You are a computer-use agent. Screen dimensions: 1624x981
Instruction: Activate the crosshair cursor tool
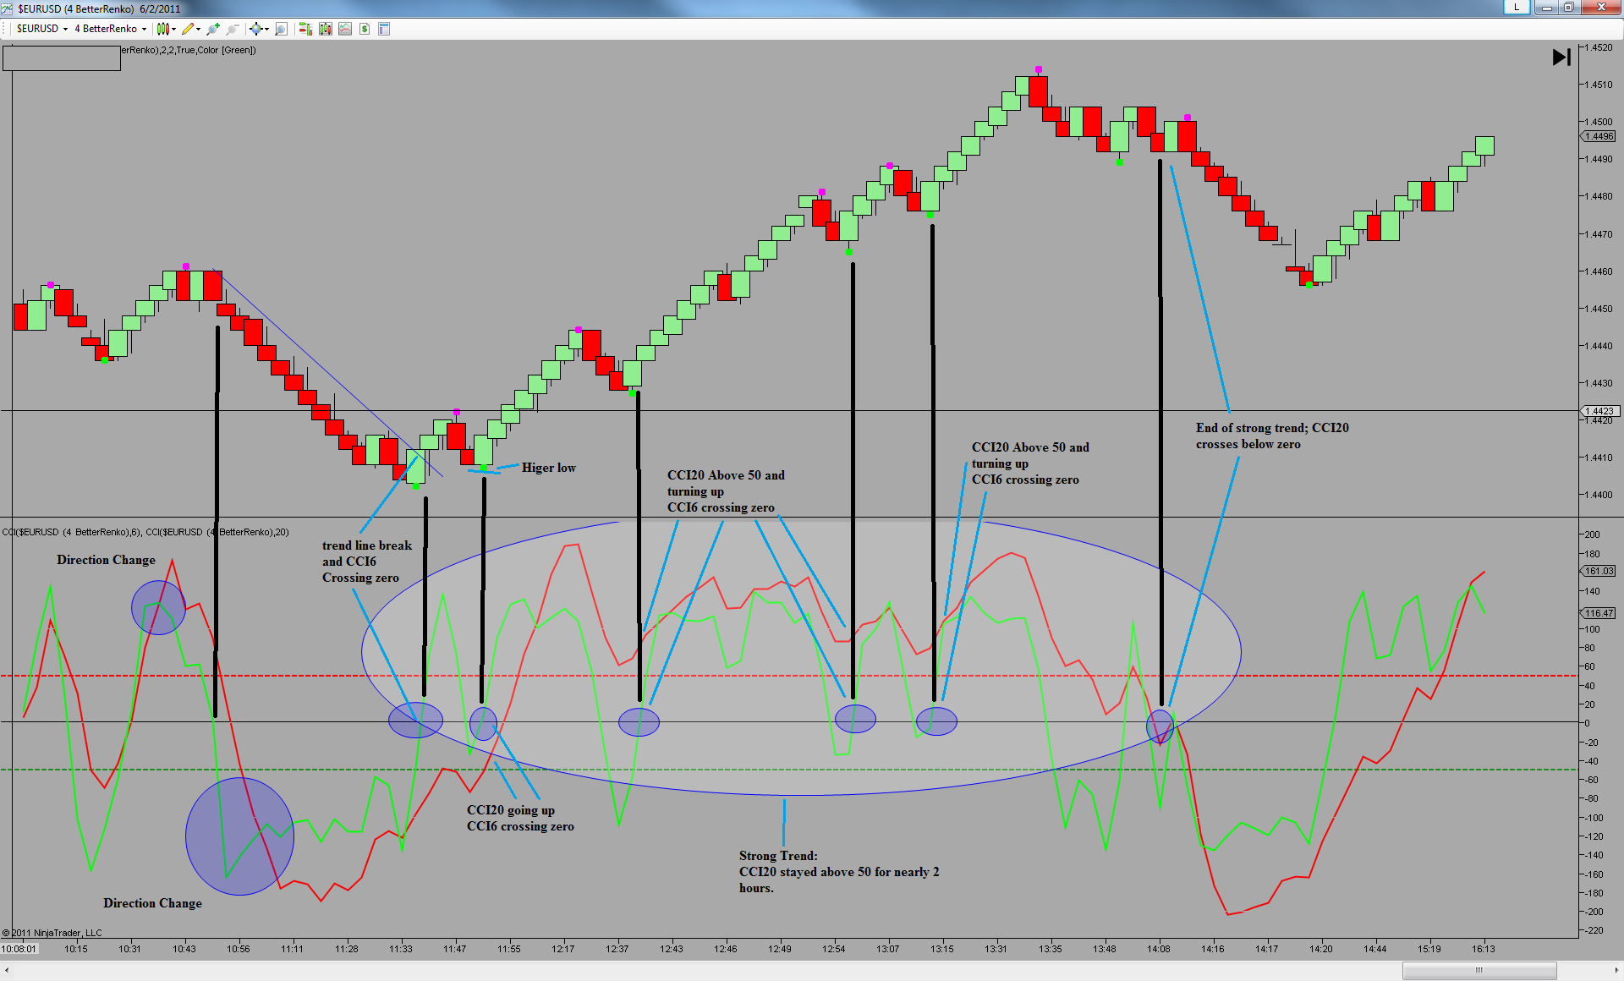[x=255, y=29]
